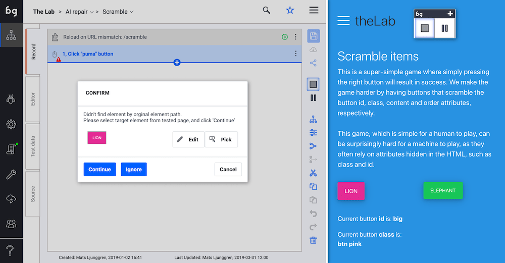Click the undo arrow icon

coord(313,214)
